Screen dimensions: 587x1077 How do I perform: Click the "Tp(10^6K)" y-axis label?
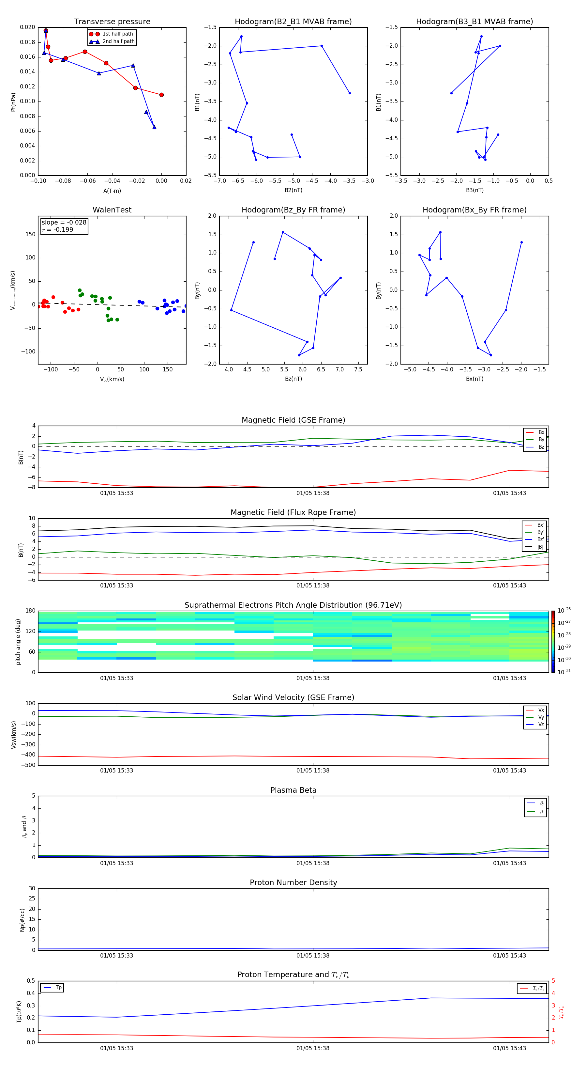point(19,1012)
